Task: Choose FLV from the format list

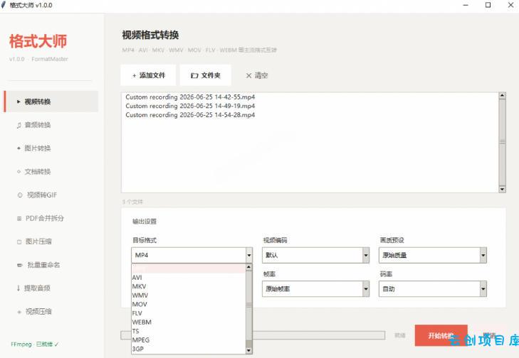Action: pyautogui.click(x=189, y=313)
